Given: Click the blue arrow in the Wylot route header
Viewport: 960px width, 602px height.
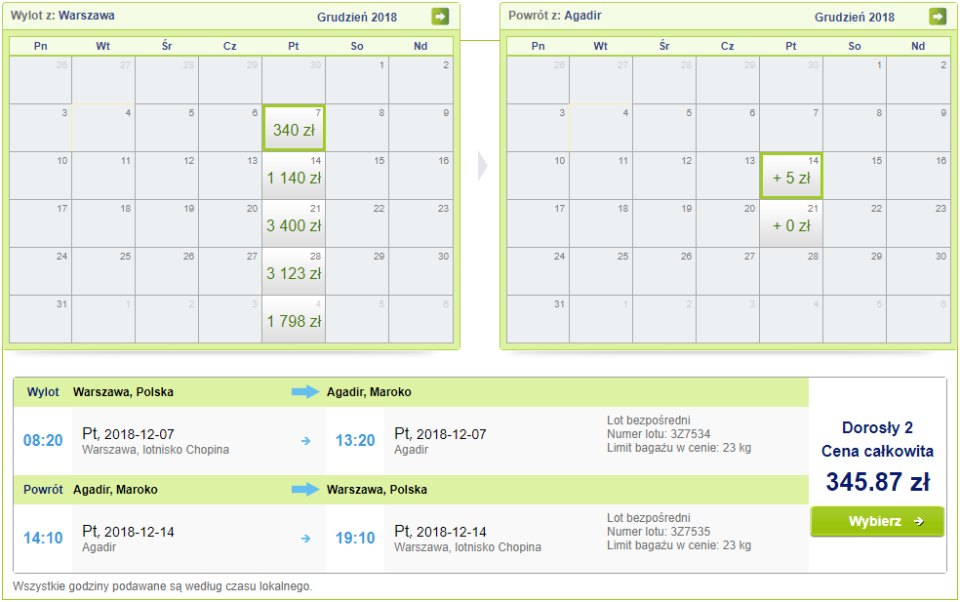Looking at the screenshot, I should coord(305,392).
